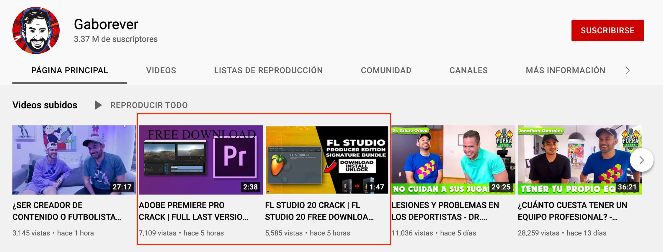663x252 pixels.
Task: Play the 27:17 creador de contenido thumbnail
Action: coord(74,160)
